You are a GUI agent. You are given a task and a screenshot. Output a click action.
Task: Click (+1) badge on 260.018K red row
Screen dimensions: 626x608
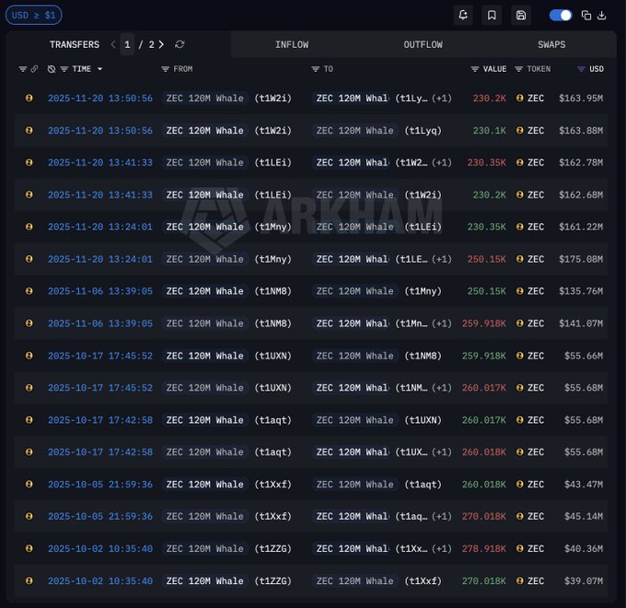coord(442,452)
